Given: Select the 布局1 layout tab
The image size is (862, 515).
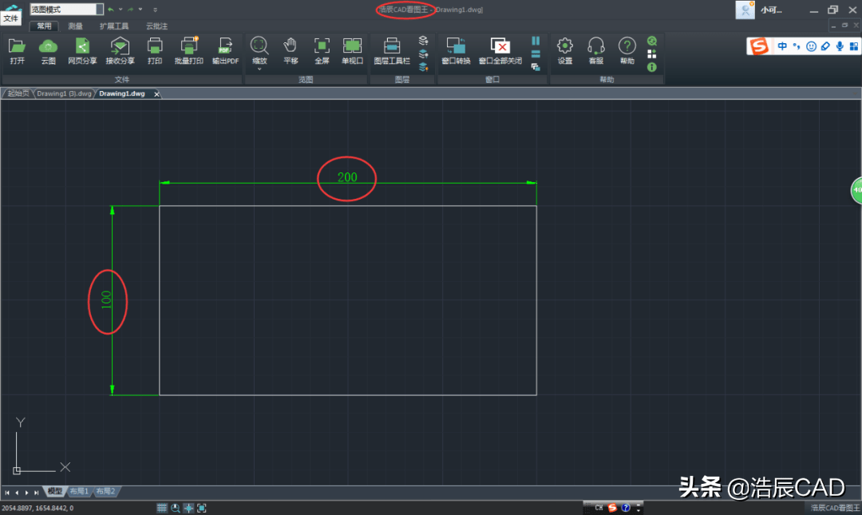Looking at the screenshot, I should (79, 492).
